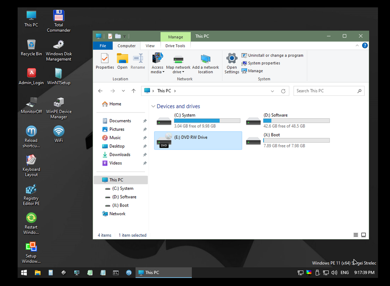Click Quick Access new folder icon
The height and width of the screenshot is (286, 390).
click(x=118, y=36)
